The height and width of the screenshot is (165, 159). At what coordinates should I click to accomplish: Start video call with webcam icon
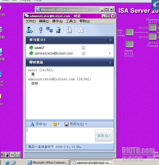pyautogui.click(x=58, y=30)
